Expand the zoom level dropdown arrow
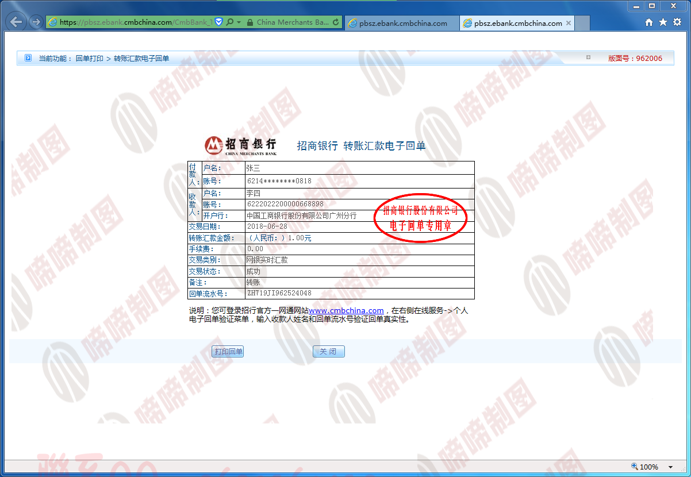 (x=670, y=467)
